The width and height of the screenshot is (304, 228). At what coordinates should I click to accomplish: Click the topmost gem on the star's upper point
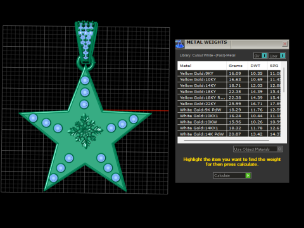pos(85,80)
